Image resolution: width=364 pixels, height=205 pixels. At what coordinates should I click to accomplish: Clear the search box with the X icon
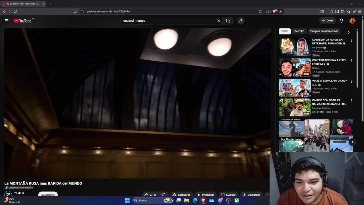coord(219,20)
